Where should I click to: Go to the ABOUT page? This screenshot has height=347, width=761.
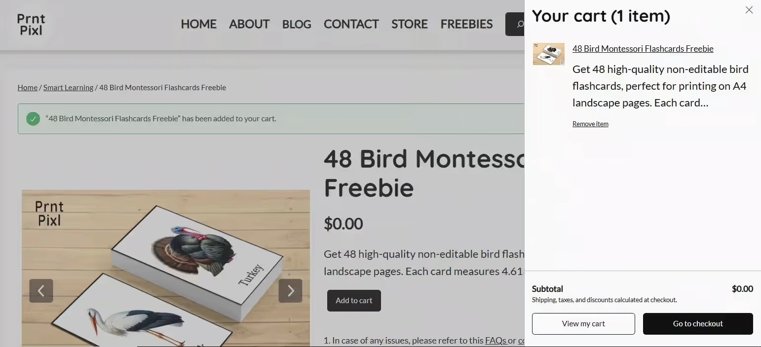[x=249, y=24]
